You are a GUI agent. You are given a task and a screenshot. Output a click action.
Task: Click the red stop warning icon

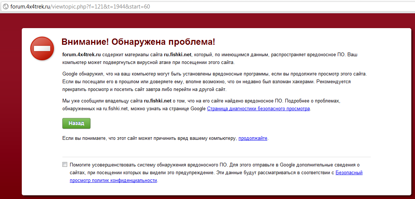pyautogui.click(x=42, y=48)
